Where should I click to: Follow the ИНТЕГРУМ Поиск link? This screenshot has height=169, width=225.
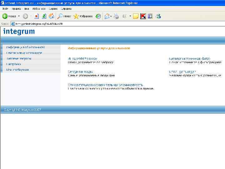[x=82, y=59]
